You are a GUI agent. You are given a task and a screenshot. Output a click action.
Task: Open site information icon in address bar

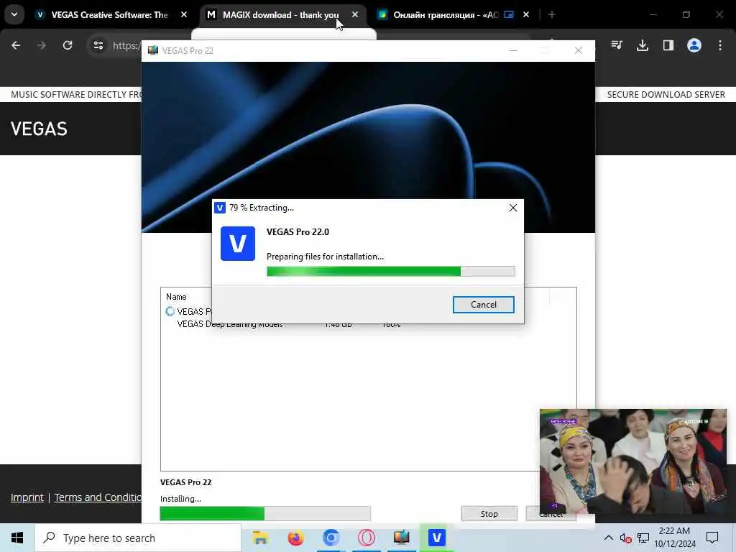(98, 45)
